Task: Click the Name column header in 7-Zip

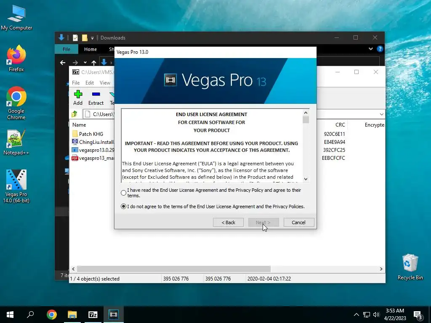Action: [x=79, y=124]
